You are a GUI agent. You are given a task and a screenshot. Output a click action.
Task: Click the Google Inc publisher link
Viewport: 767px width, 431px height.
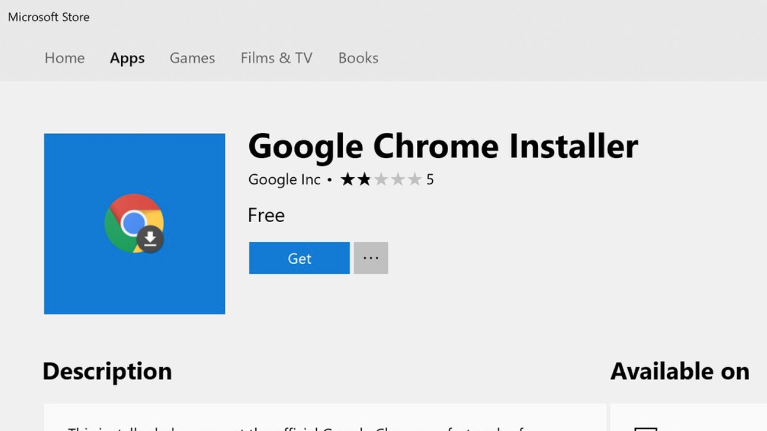[284, 180]
